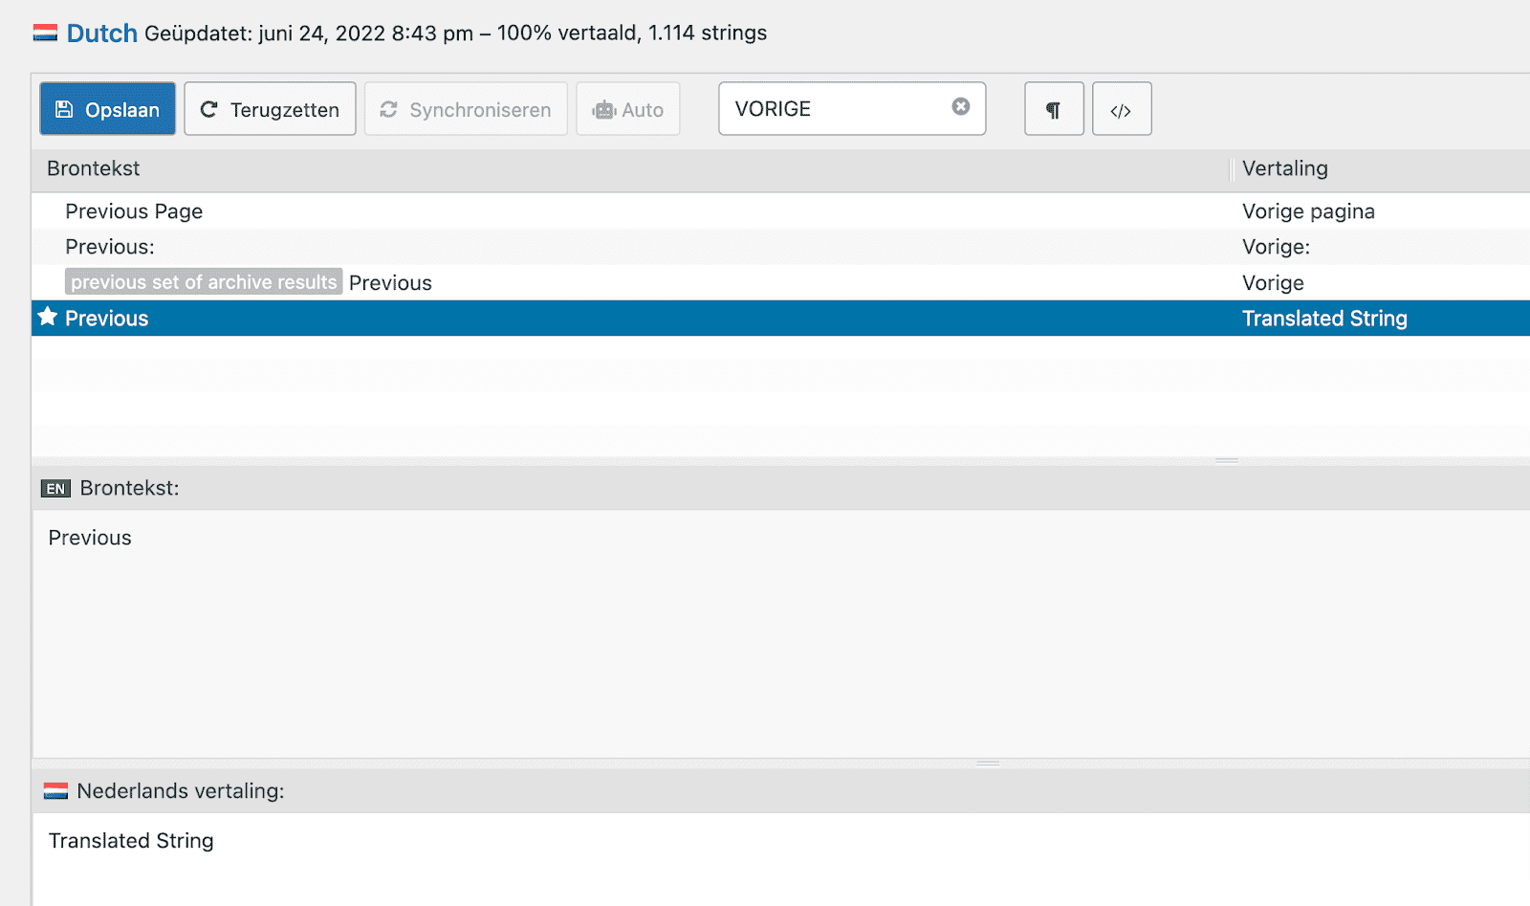Click the Dutch flag icon in header
Image resolution: width=1530 pixels, height=906 pixels.
pyautogui.click(x=45, y=33)
